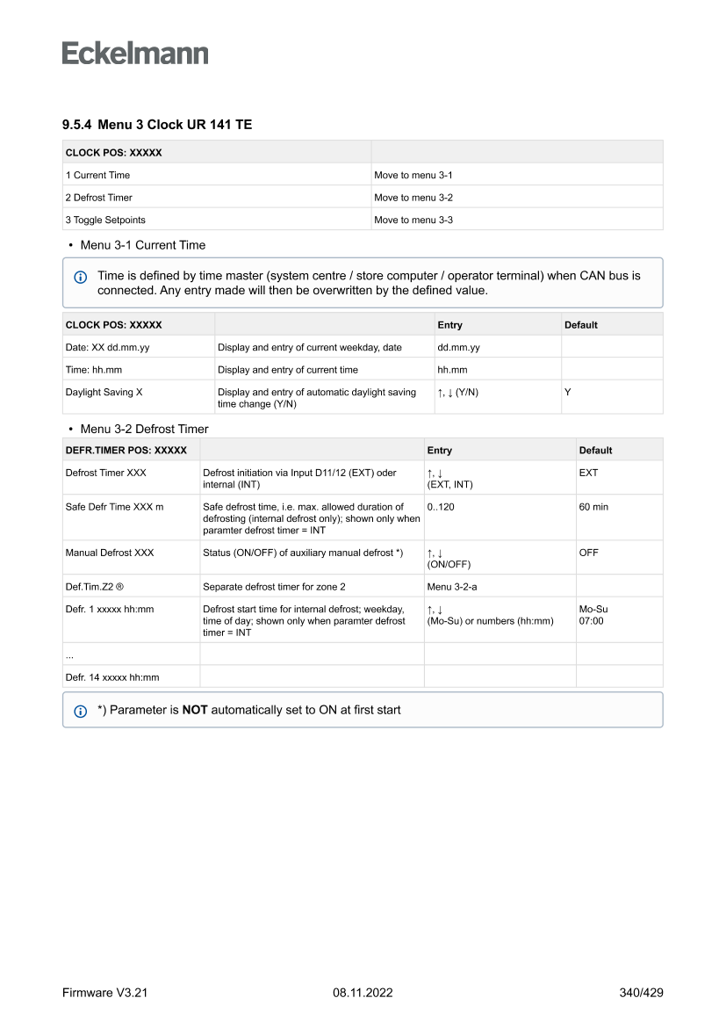Viewport: 726px width, 1027px height.
Task: Click info icon beside the Parameter NOT note
Action: 81,710
